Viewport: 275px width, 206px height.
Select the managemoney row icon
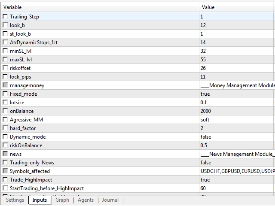pyautogui.click(x=5, y=85)
